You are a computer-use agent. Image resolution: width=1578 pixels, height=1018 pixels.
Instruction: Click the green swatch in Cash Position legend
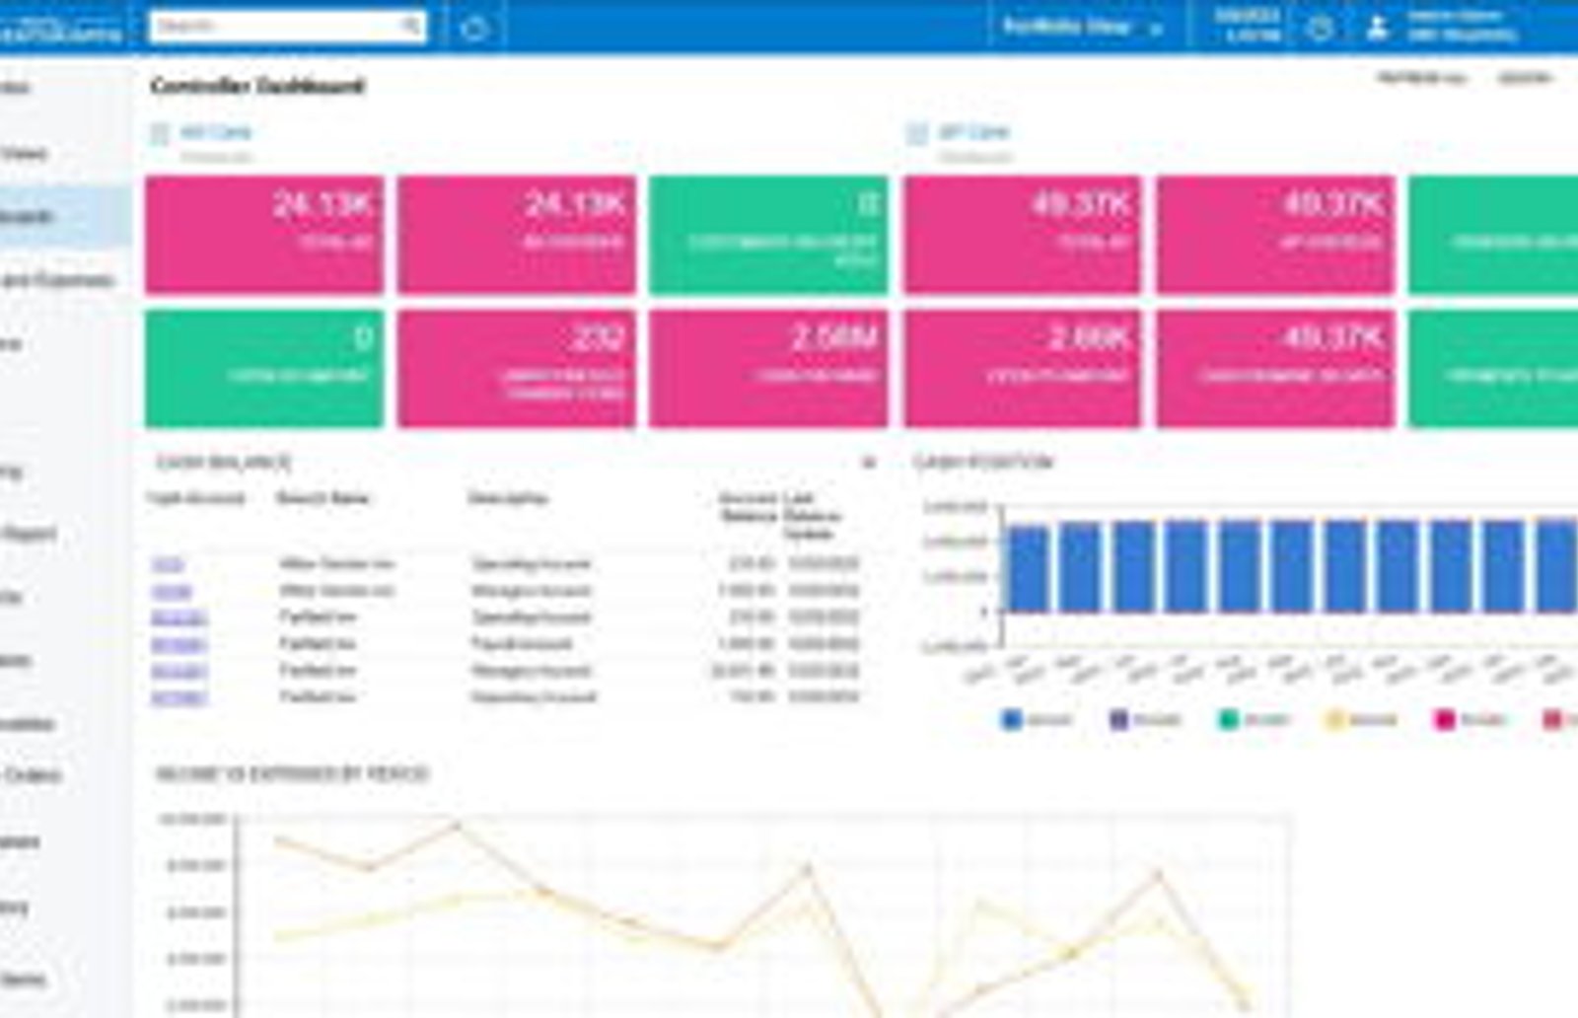1228,719
